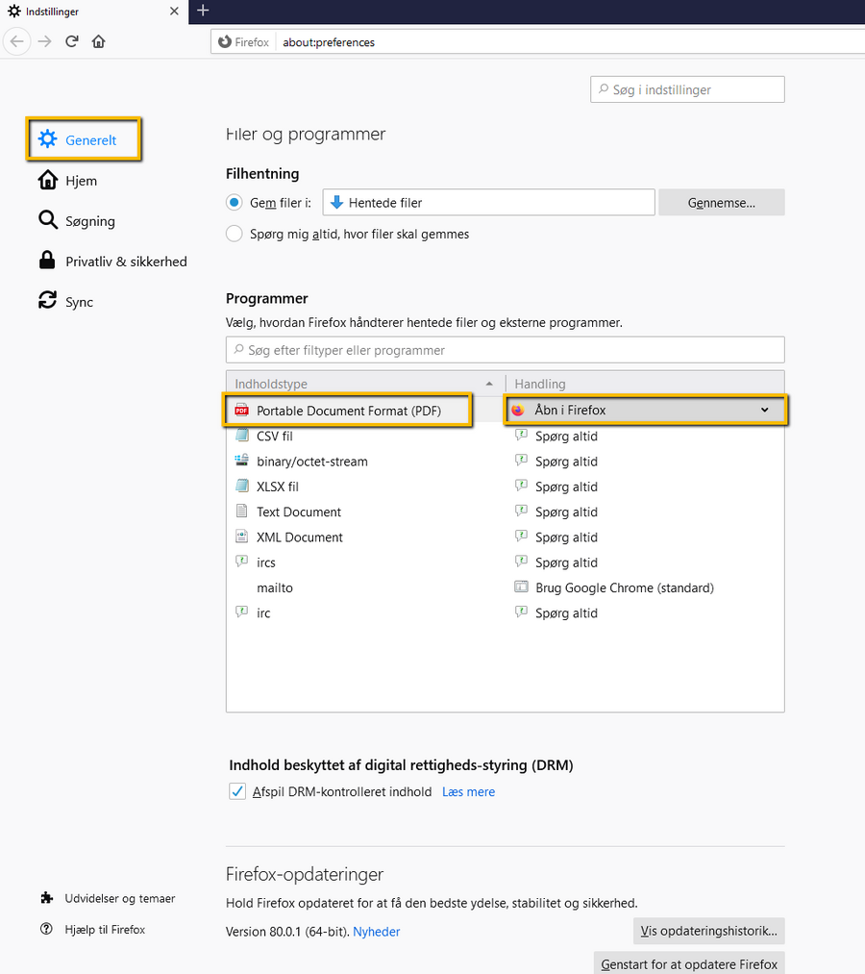Open the Firefox home page

(x=99, y=41)
